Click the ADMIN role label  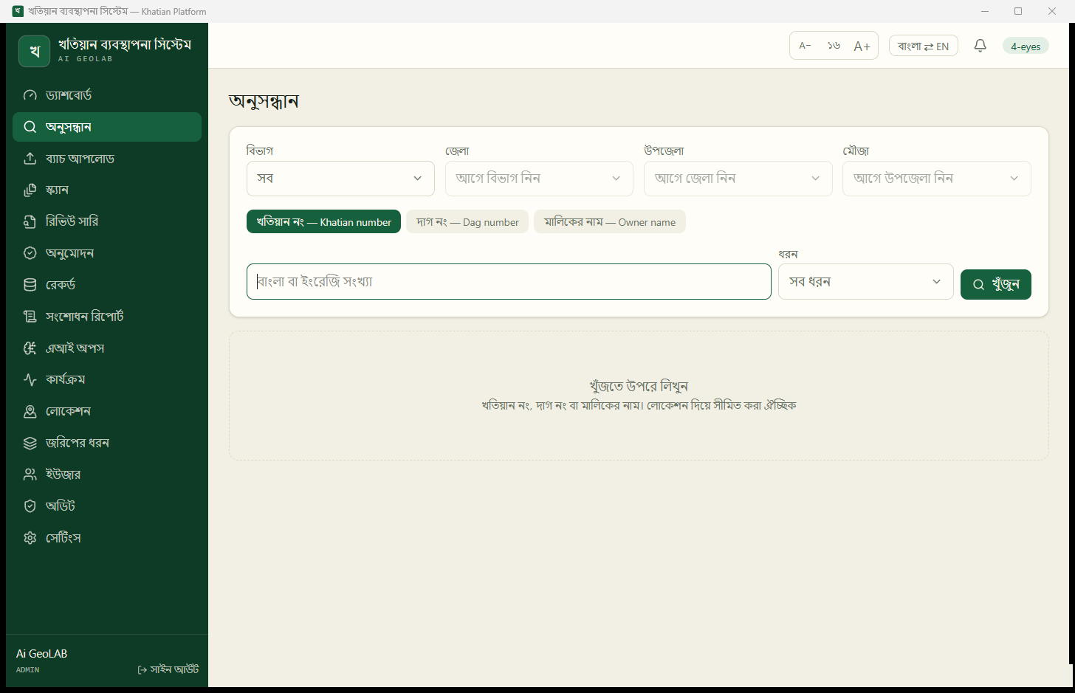28,670
